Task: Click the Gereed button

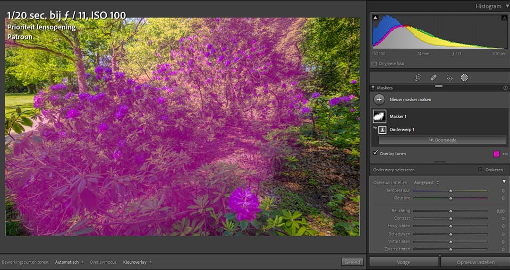Action: [352, 262]
